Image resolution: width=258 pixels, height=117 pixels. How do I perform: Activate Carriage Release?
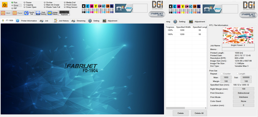(53, 13)
